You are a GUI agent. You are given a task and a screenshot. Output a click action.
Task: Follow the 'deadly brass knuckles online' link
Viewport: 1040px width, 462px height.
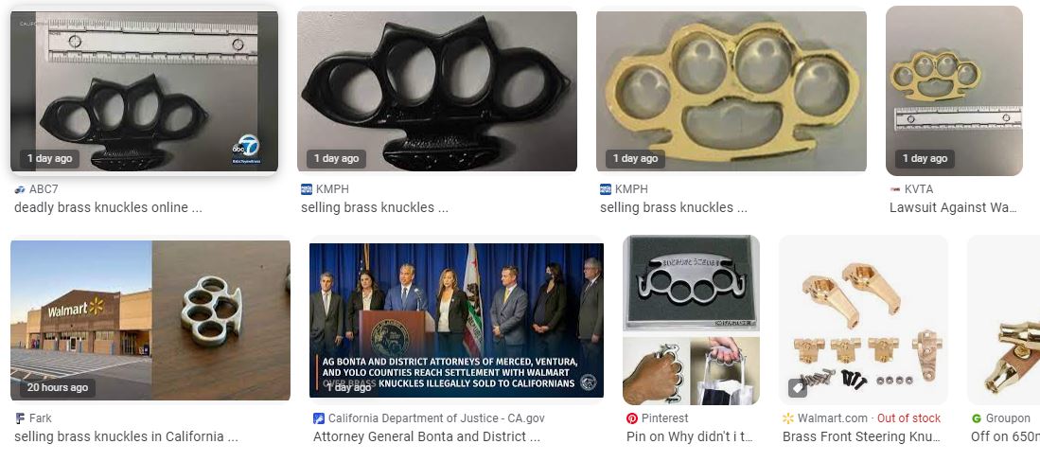[x=108, y=207]
